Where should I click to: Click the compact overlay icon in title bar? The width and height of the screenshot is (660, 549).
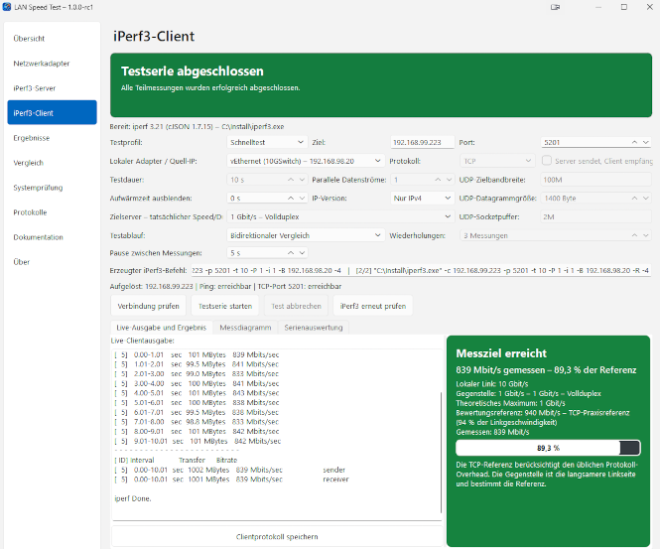555,7
